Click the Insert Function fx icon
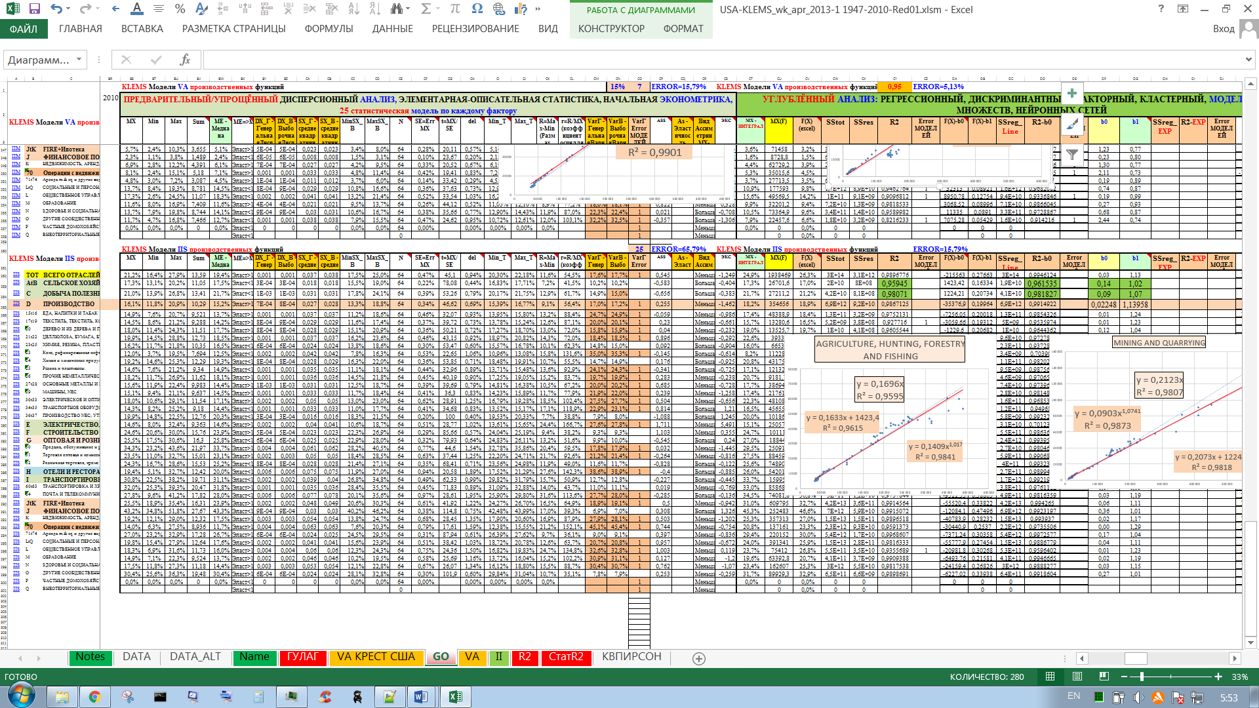 coord(185,60)
